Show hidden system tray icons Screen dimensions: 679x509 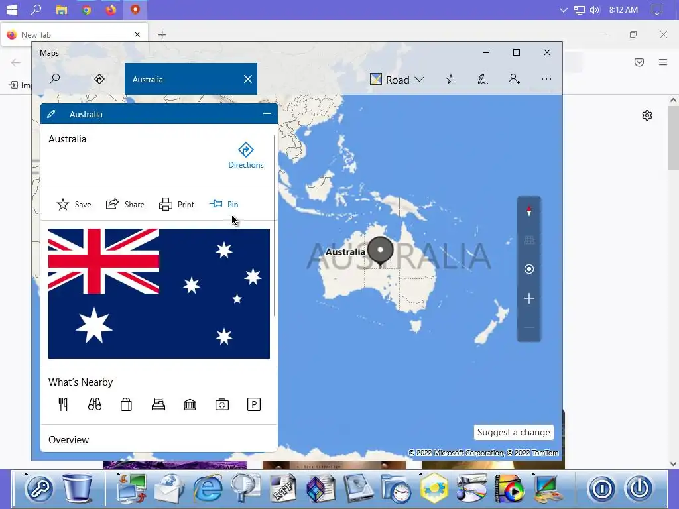pos(563,10)
